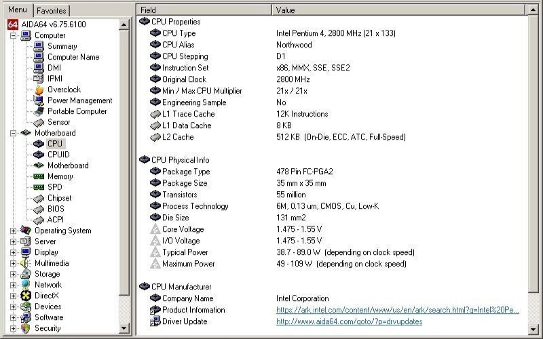Click the Computer Name icon
Viewport: 543px width, 339px height.
coord(39,57)
